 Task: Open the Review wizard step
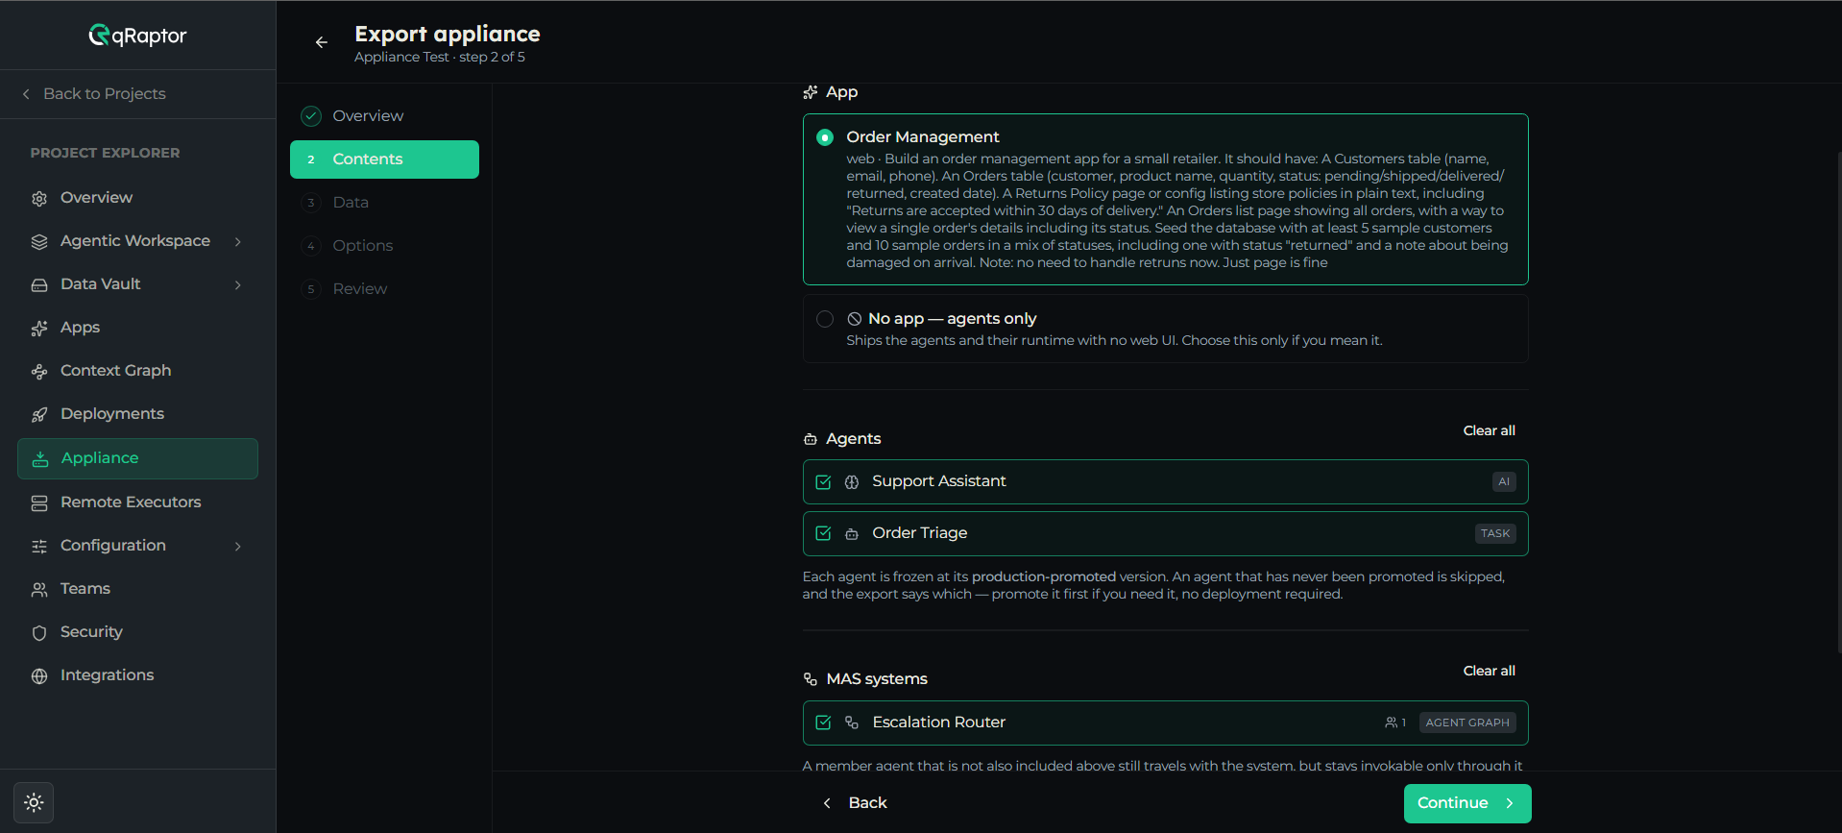click(384, 289)
